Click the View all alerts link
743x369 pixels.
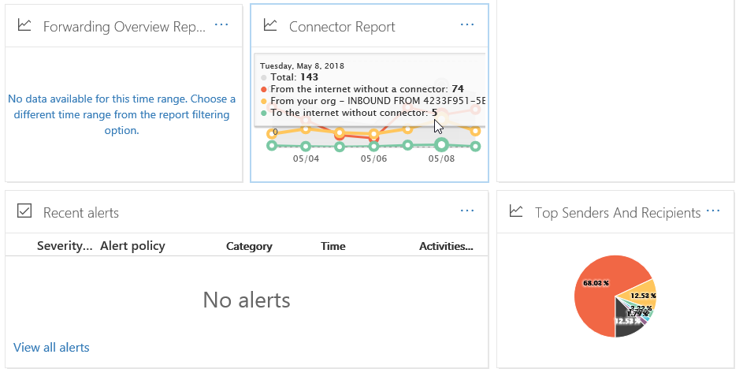(51, 347)
